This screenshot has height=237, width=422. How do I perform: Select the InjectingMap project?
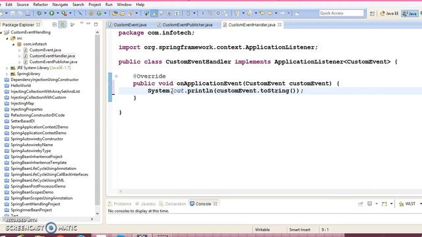point(22,103)
